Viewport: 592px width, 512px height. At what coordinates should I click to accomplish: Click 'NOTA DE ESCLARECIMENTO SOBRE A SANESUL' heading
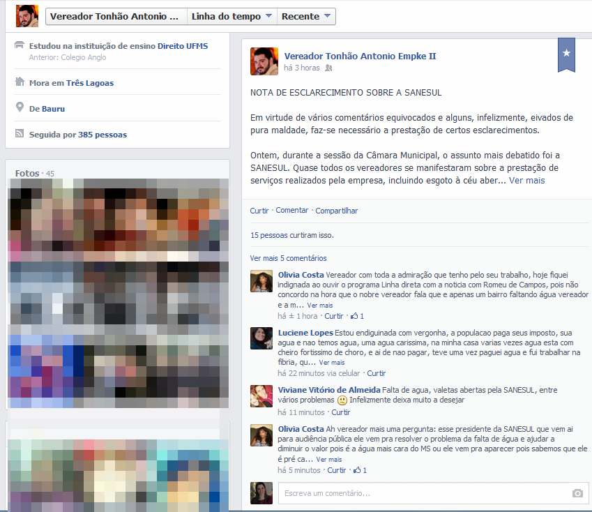coord(346,93)
